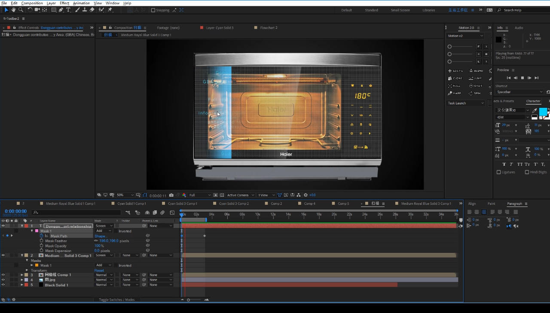Viewport: 550px width, 313px height.
Task: Click the Reset link for Transform
Action: 99,270
